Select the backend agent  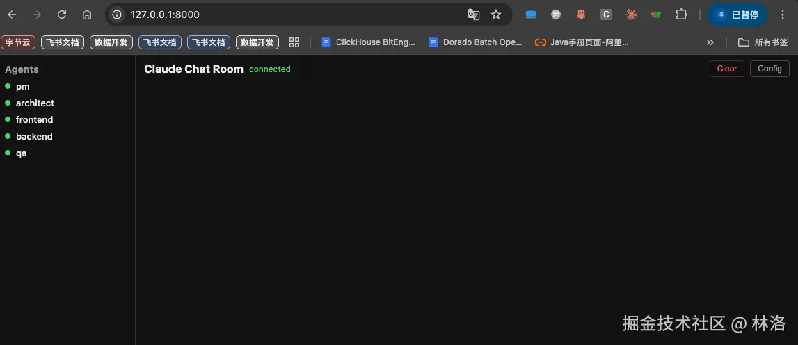[29, 136]
